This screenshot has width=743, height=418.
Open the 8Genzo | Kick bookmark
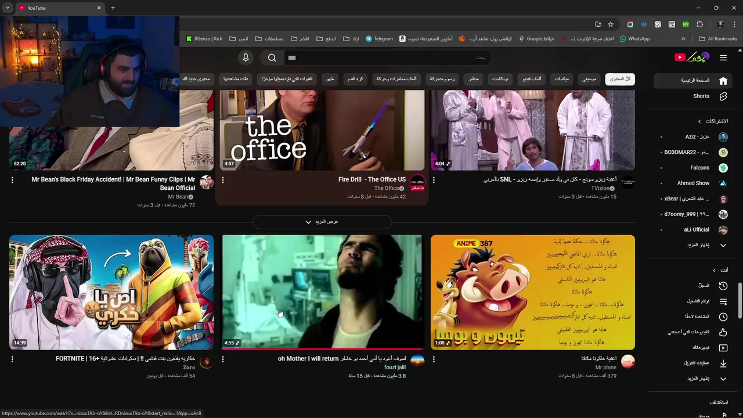(x=204, y=39)
